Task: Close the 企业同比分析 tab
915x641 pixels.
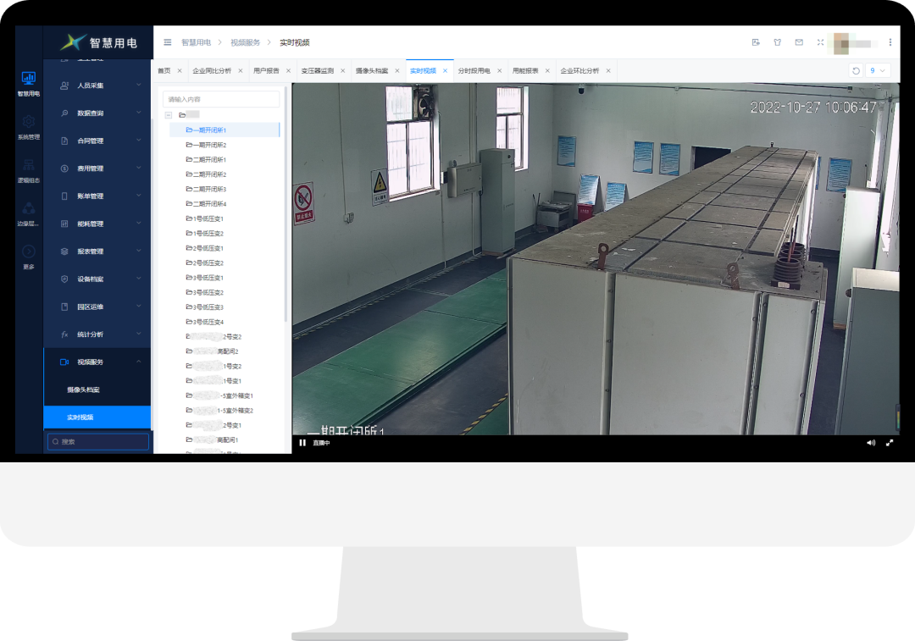Action: [x=241, y=71]
